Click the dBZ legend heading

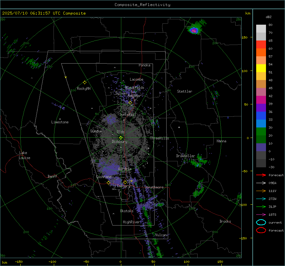coord(269,17)
